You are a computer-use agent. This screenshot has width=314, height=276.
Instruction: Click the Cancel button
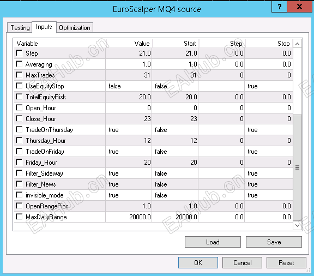pos(242,262)
